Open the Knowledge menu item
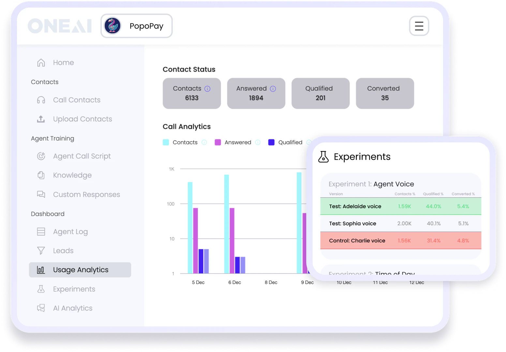 [72, 175]
